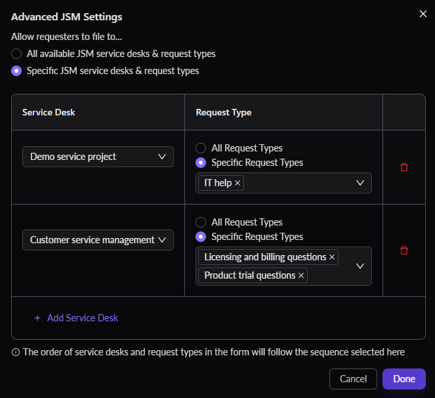
Task: Click the plus icon for adding service desk
Action: click(x=37, y=318)
